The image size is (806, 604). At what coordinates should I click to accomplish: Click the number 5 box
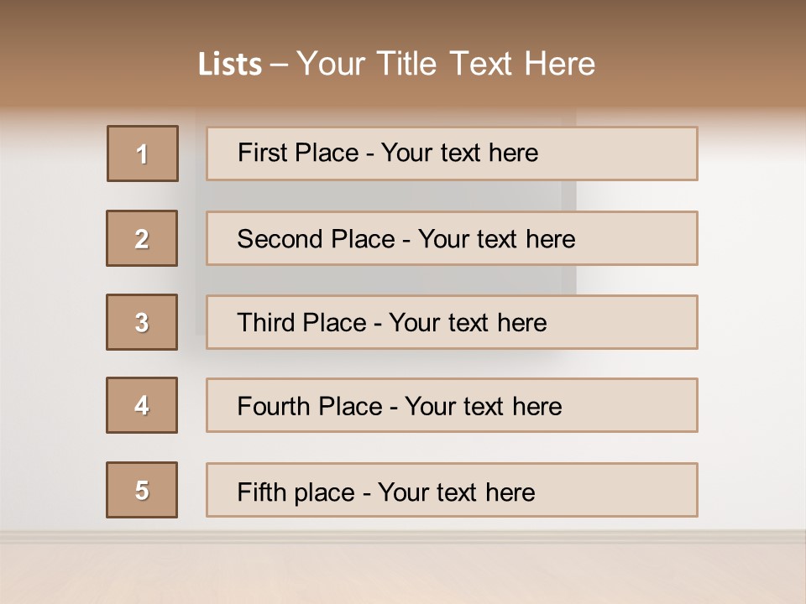tap(142, 490)
